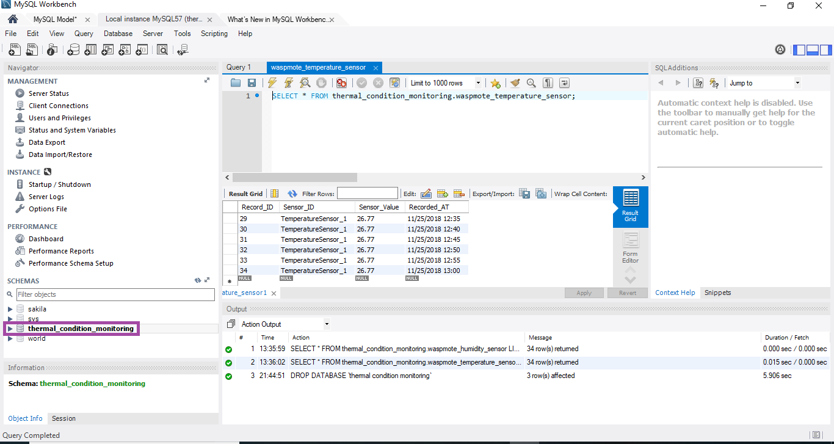Open Data Import/Restore

pos(60,155)
